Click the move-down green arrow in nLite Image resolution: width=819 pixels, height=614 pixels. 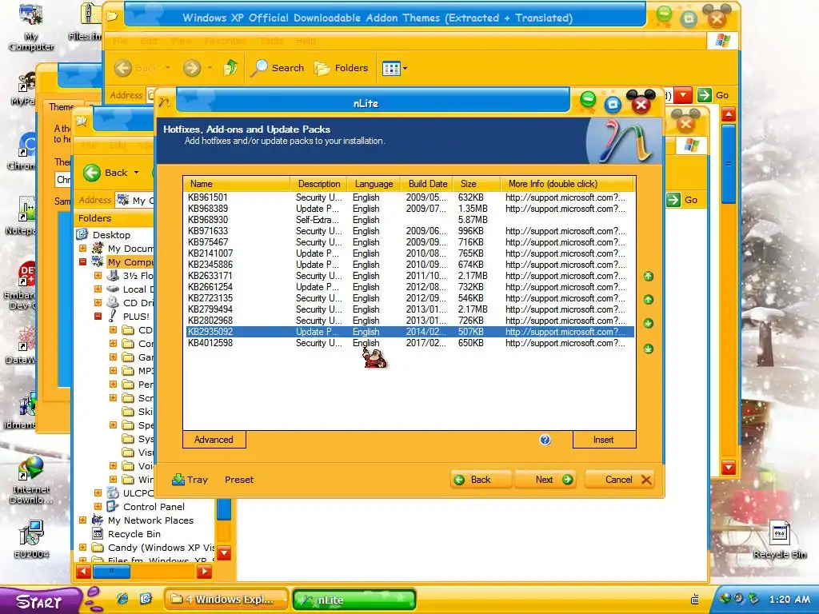648,323
